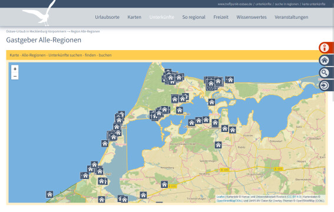Open the So regional menu
The width and height of the screenshot is (334, 212).
click(x=194, y=17)
